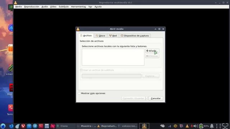Expand the Convertir / Guardar dropdown arrow
This screenshot has height=129, width=230.
(x=146, y=99)
